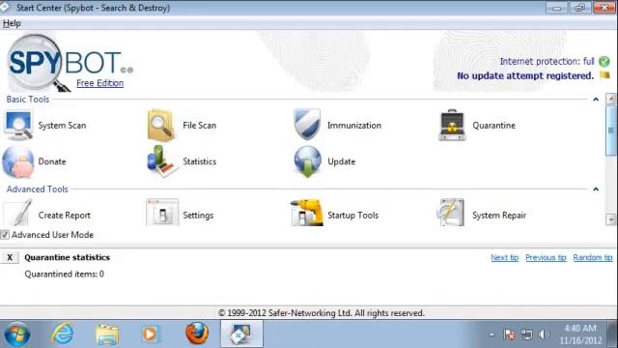The image size is (618, 348).
Task: Click the Spybot taskbar button
Action: (241, 334)
